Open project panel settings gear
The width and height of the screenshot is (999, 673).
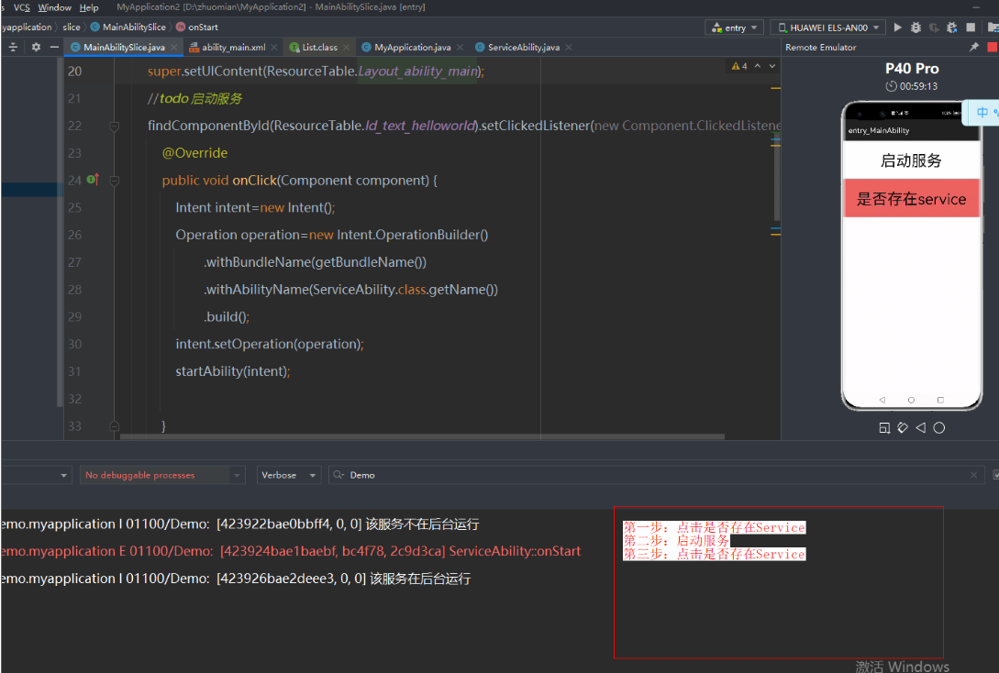point(36,47)
